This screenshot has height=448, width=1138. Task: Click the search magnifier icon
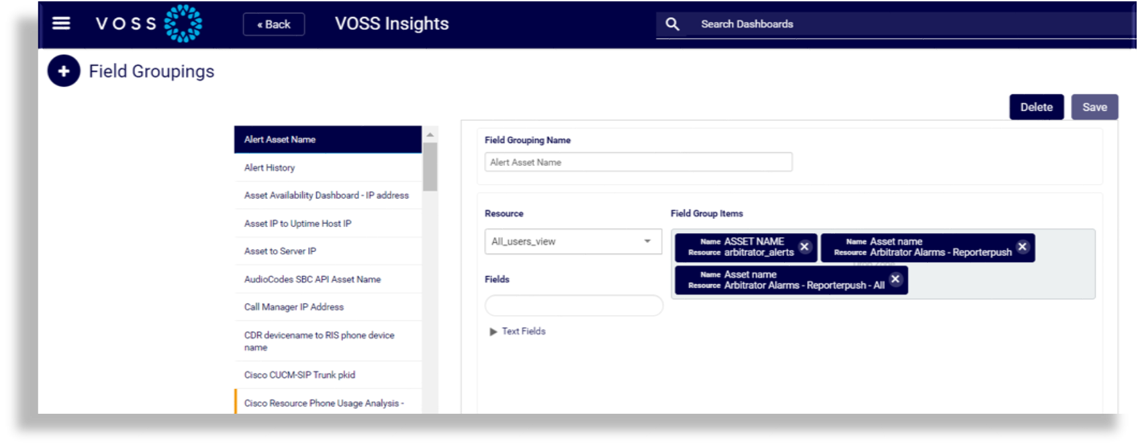[672, 24]
